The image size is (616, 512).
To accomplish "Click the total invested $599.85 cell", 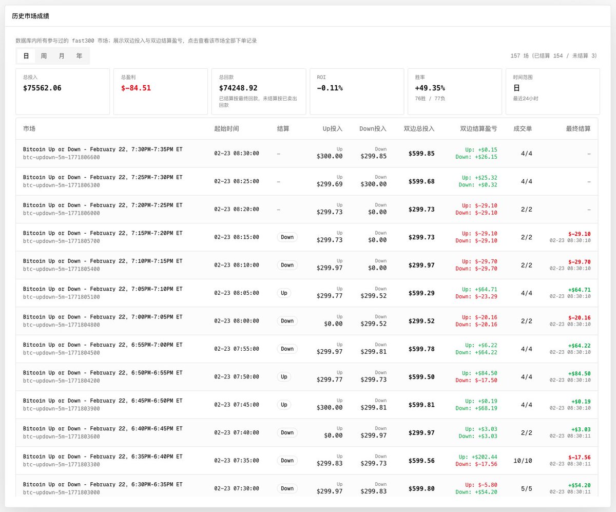I will (421, 154).
